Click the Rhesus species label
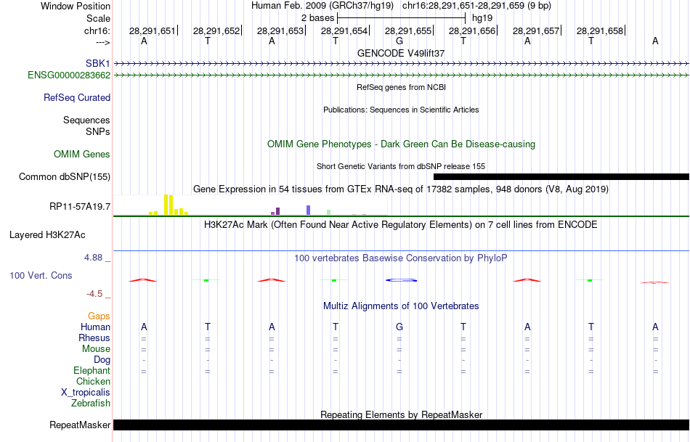 click(x=94, y=337)
